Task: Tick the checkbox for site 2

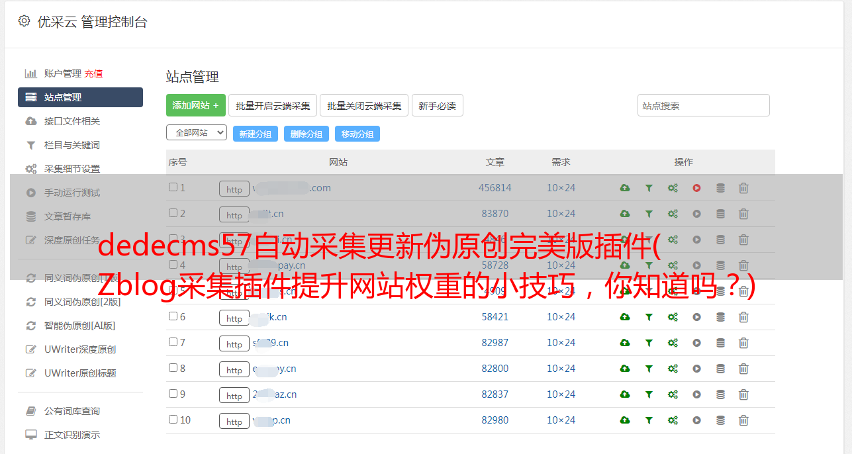Action: pos(173,213)
